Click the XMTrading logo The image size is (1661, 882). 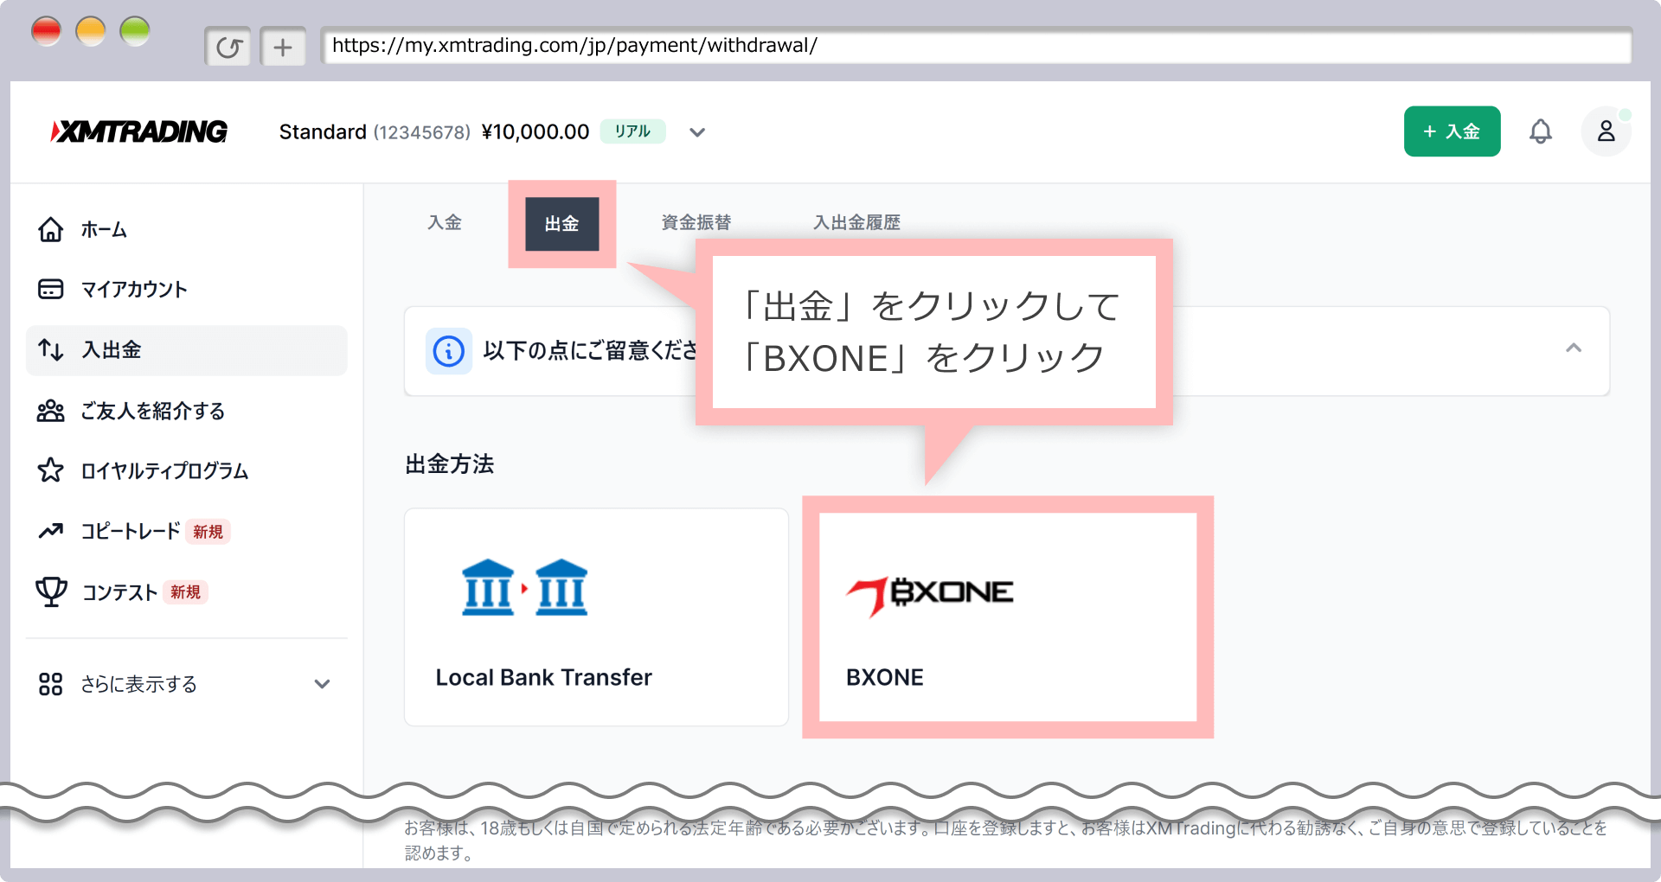tap(139, 131)
